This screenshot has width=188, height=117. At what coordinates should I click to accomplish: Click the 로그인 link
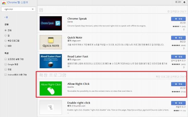click(178, 2)
